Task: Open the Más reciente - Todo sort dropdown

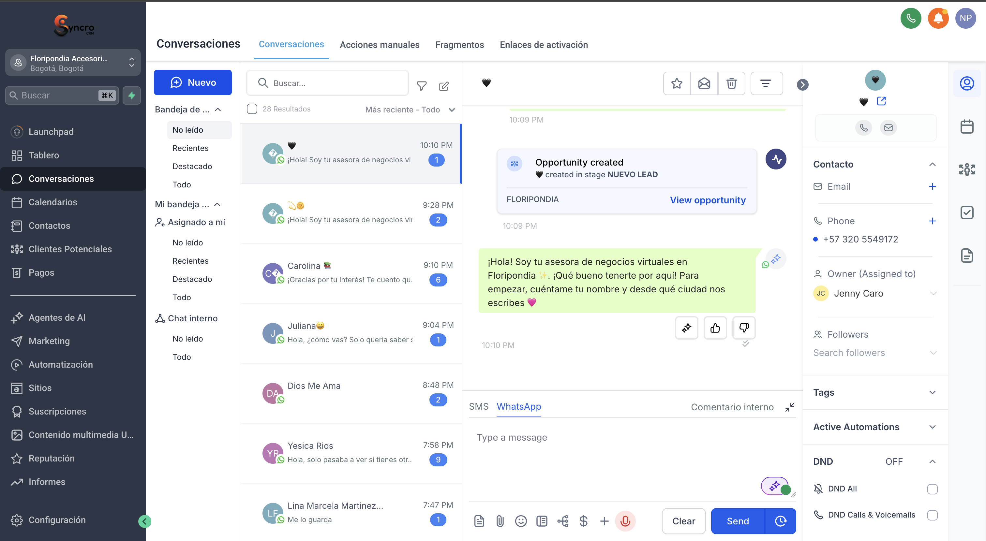Action: [x=410, y=110]
